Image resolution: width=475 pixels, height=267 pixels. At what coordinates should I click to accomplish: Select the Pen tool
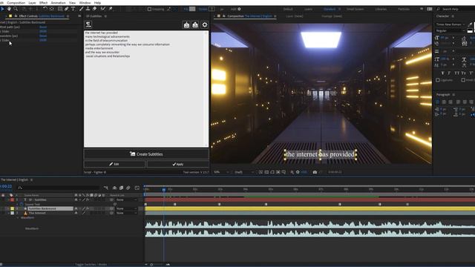point(67,9)
